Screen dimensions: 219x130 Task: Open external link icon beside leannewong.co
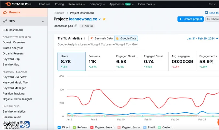pyautogui.click(x=75, y=26)
